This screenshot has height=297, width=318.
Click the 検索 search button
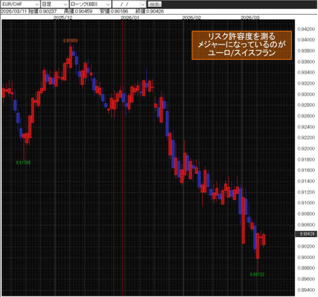click(155, 4)
